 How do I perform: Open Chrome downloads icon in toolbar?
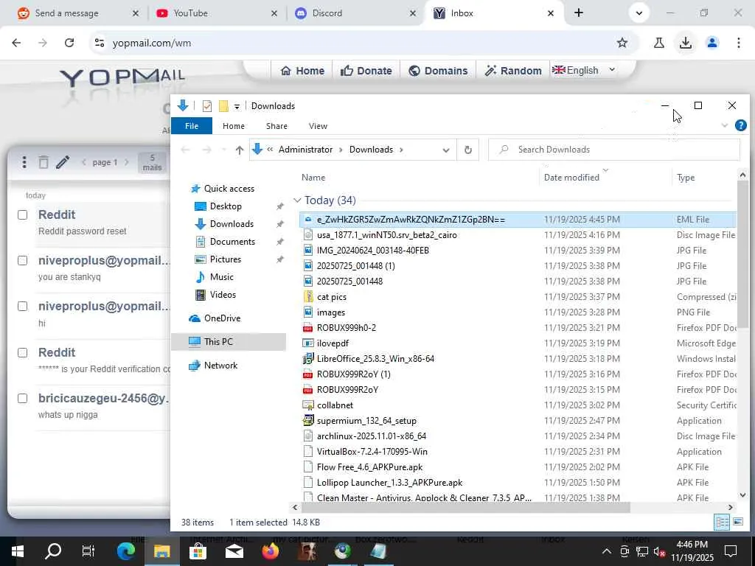(x=685, y=43)
